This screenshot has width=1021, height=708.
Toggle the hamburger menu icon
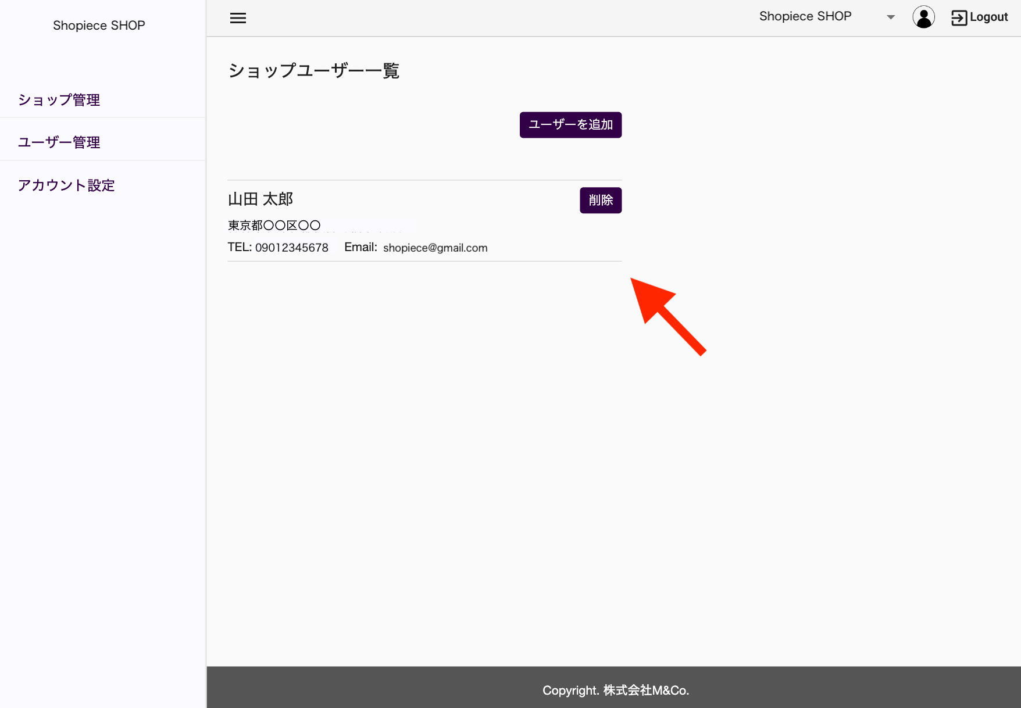pos(238,18)
